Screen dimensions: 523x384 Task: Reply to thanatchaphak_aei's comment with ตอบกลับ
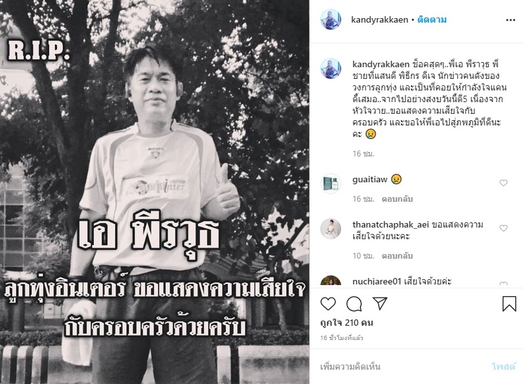pos(397,256)
